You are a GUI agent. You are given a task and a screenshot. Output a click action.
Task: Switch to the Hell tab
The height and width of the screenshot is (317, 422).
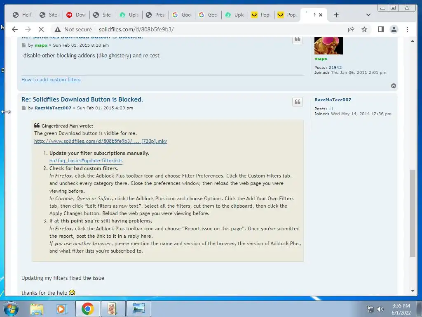pyautogui.click(x=22, y=15)
